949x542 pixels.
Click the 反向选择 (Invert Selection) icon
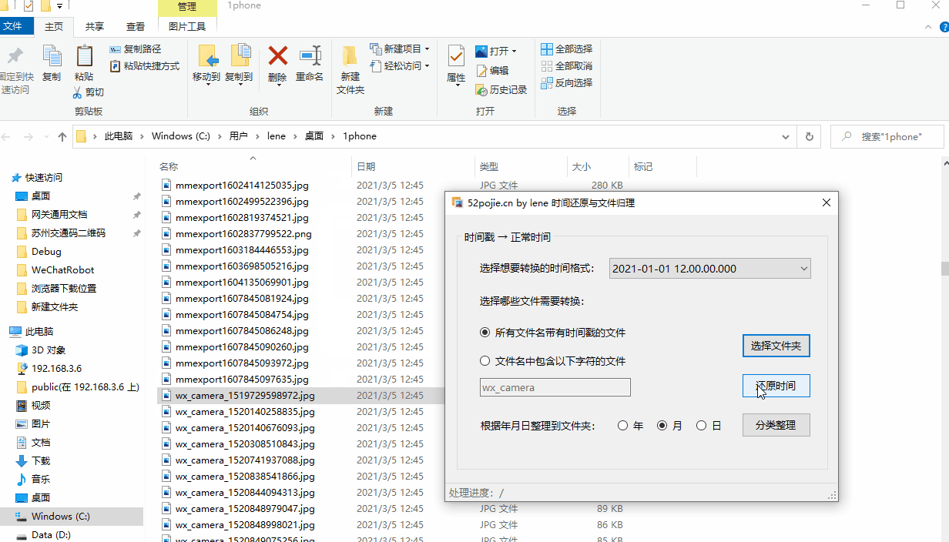tap(548, 82)
